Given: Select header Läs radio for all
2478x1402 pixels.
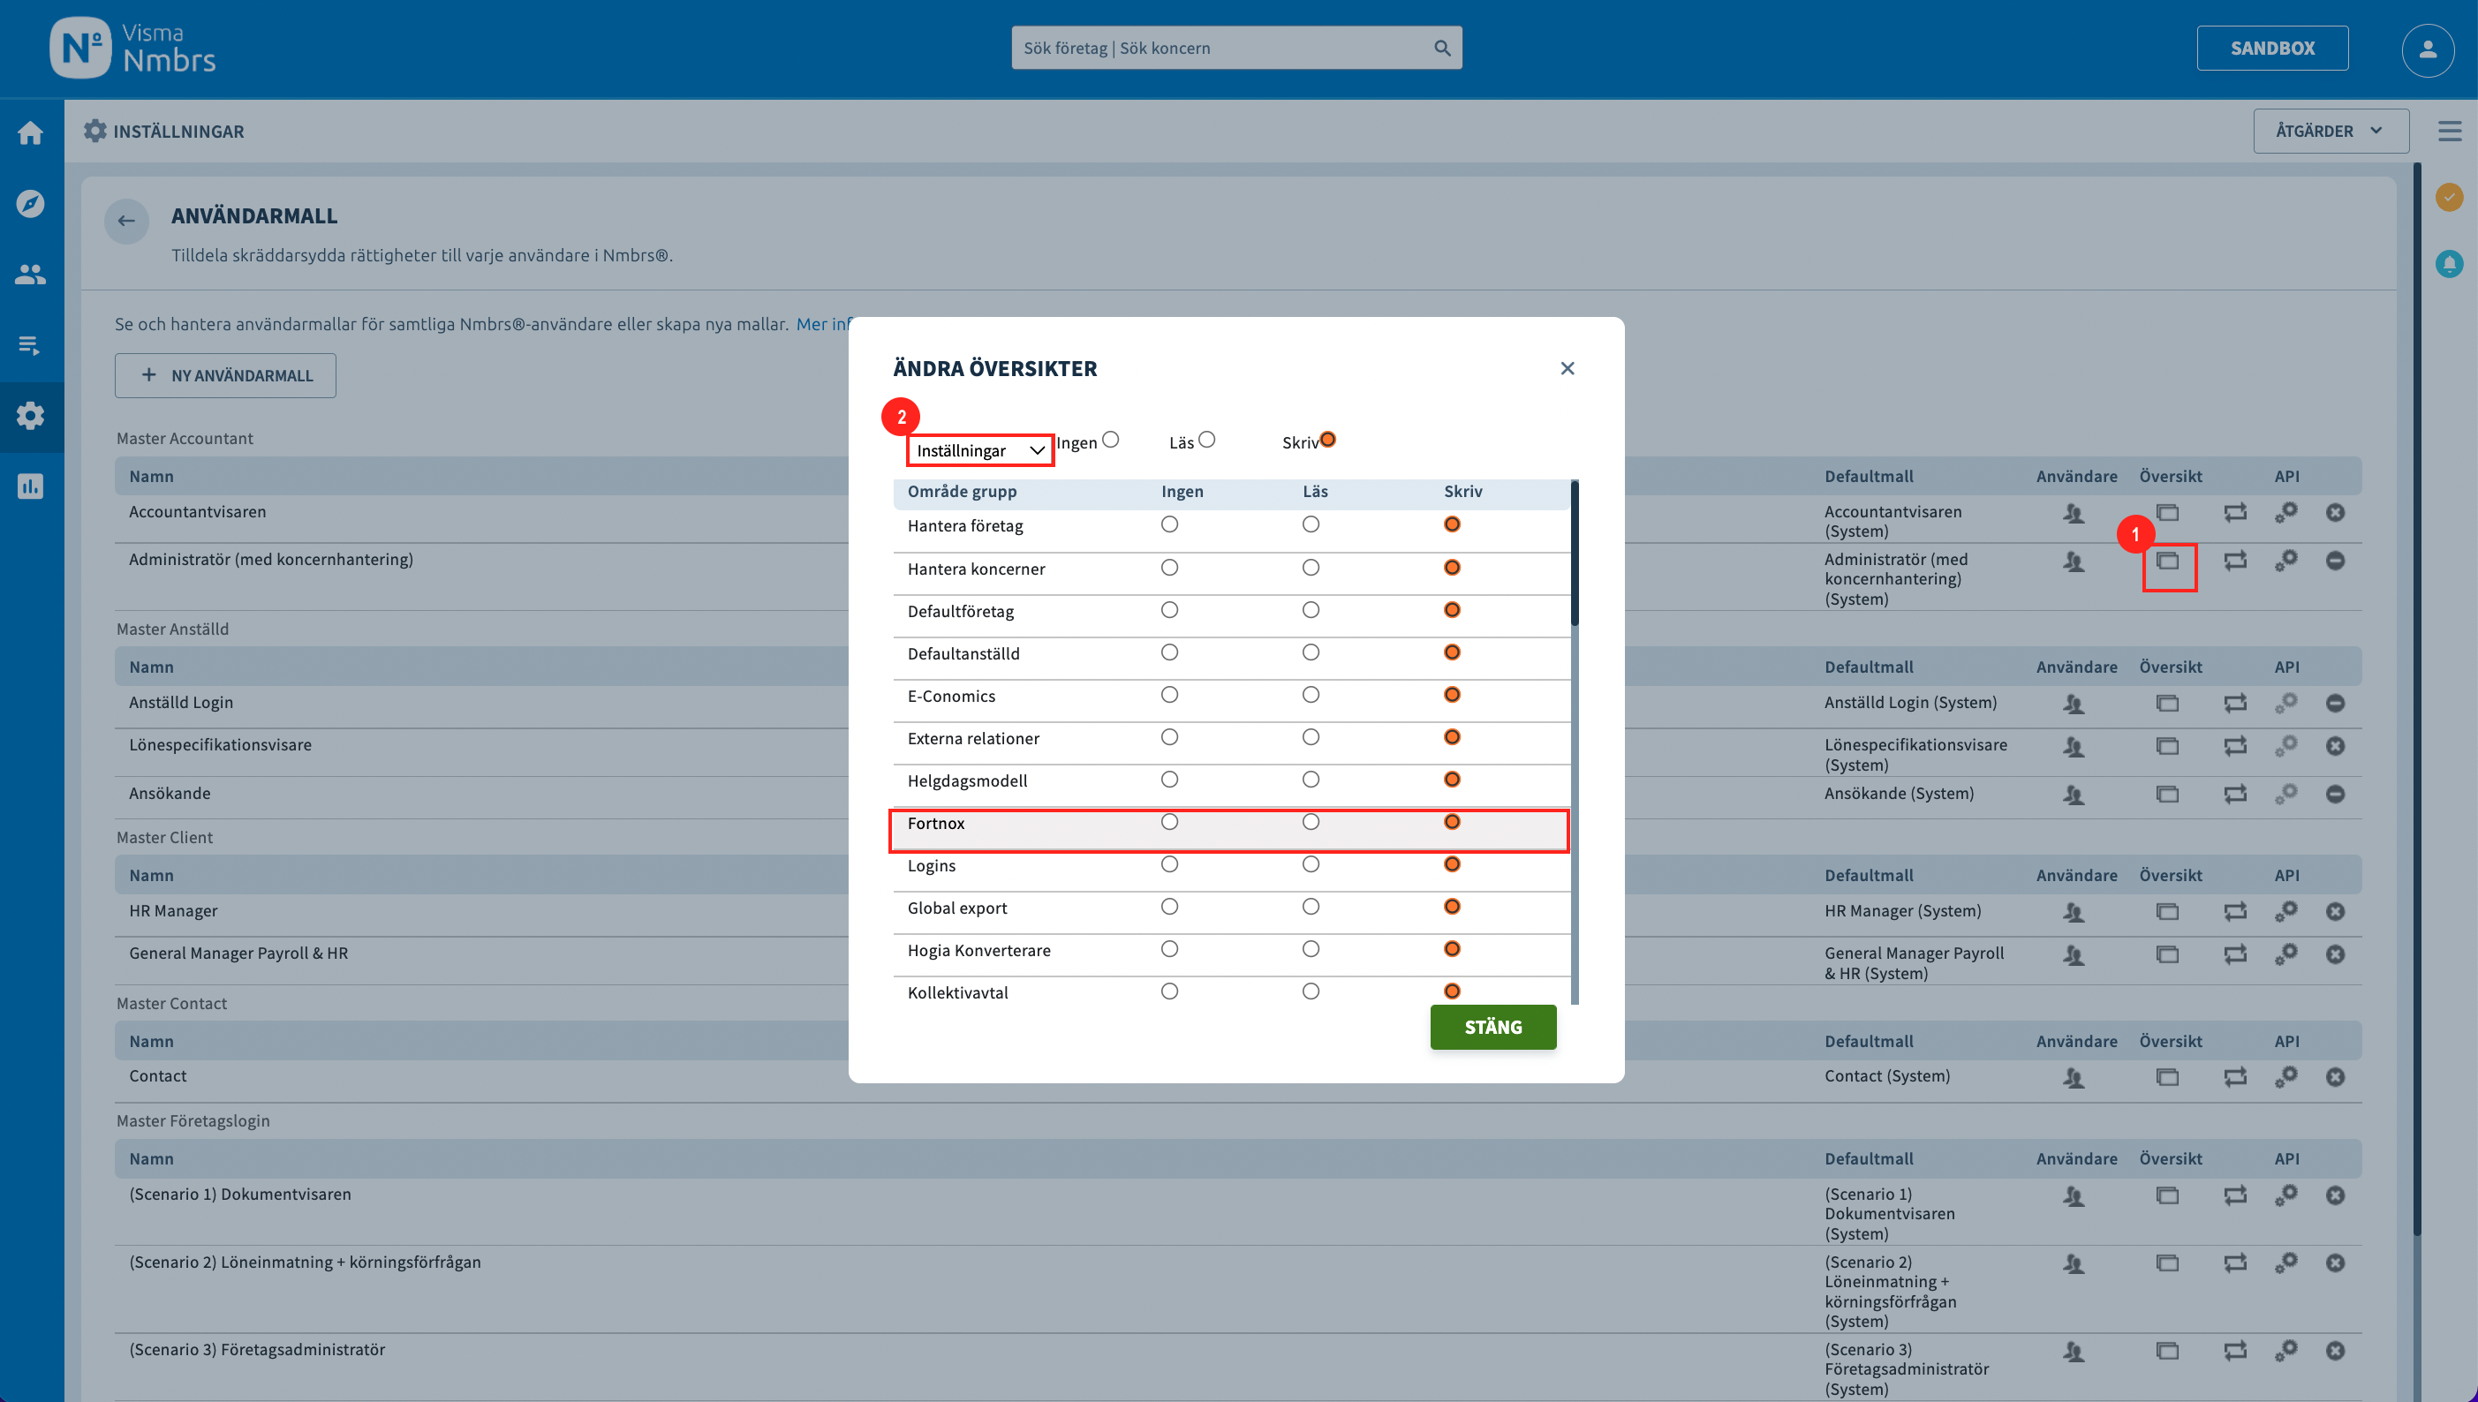Looking at the screenshot, I should (1206, 440).
